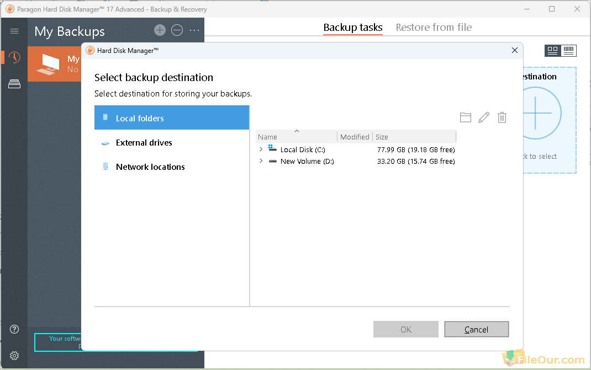The image size is (591, 370).
Task: Maximize the Paragon main window
Action: (552, 9)
